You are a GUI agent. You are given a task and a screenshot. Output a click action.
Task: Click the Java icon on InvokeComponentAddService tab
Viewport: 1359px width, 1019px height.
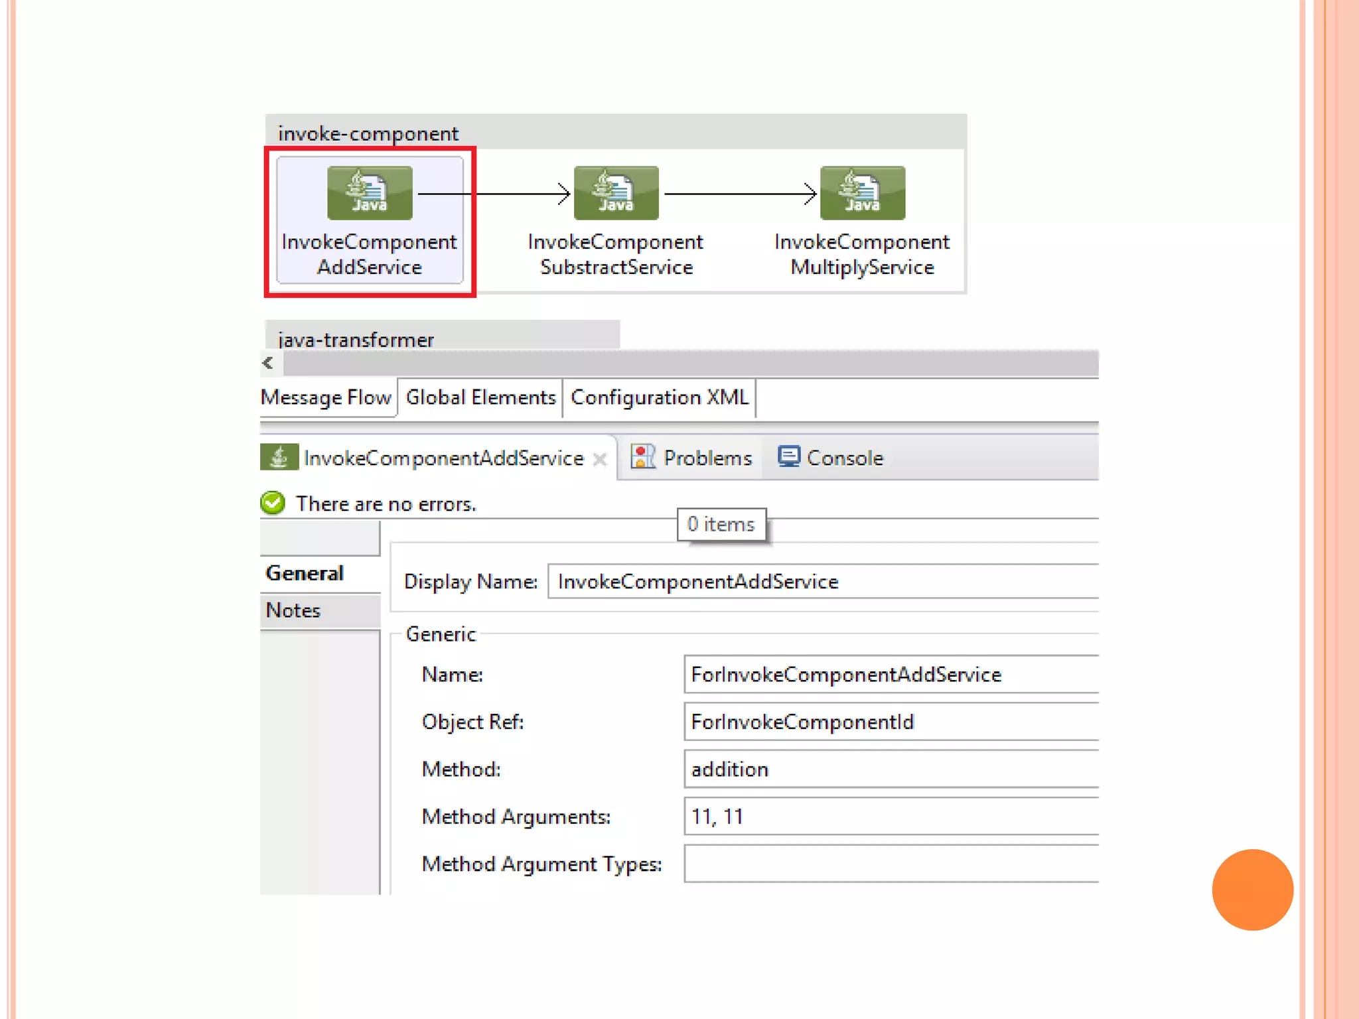point(279,457)
